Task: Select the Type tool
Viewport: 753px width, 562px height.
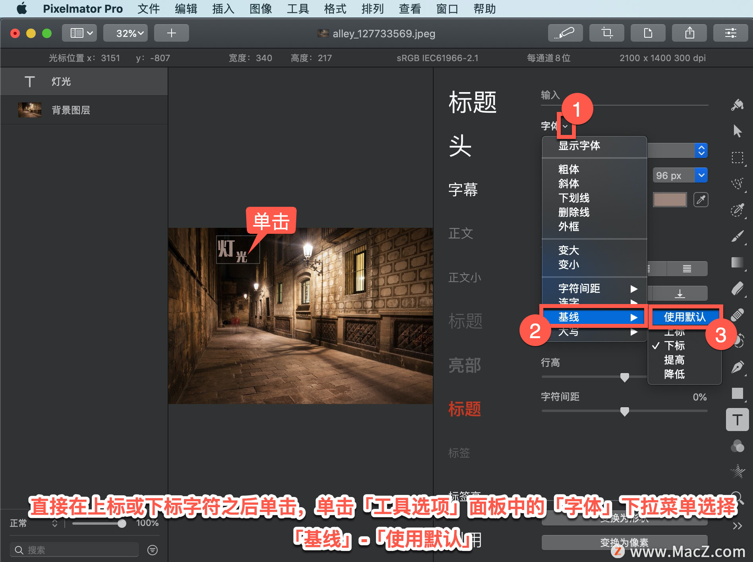Action: pyautogui.click(x=738, y=420)
